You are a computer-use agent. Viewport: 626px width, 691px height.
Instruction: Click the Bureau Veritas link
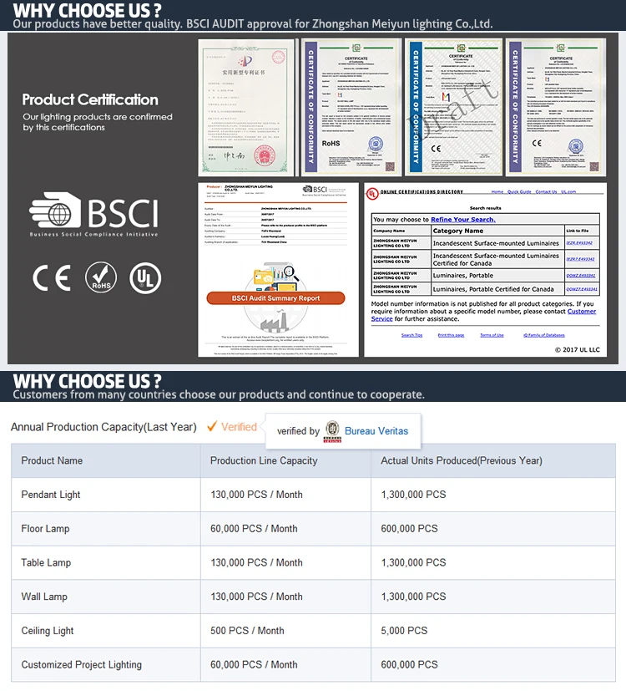[x=376, y=431]
